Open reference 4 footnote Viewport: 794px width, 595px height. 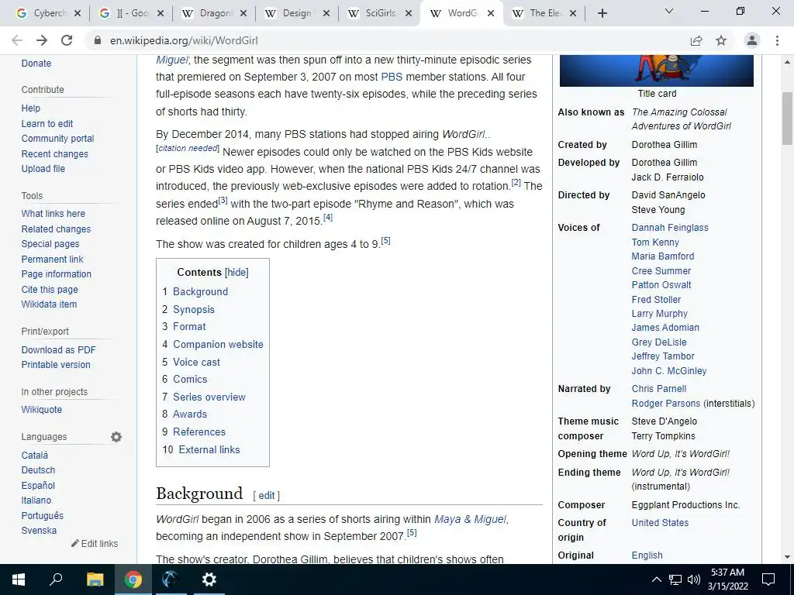pos(328,217)
